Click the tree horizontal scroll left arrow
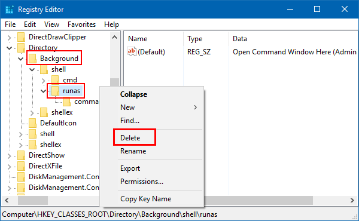Image resolution: width=359 pixels, height=221 pixels. pyautogui.click(x=7, y=201)
